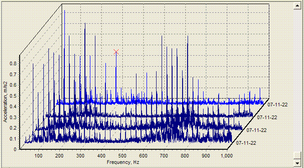The height and width of the screenshot is (168, 304).
Task: Click the scrollbar up arrow button
Action: (297, 5)
